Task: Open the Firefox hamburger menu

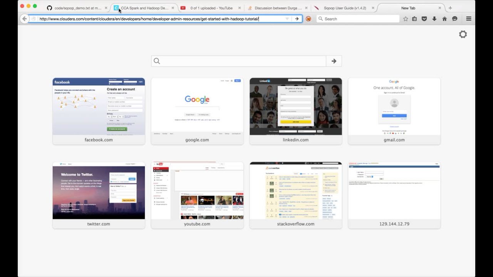Action: pyautogui.click(x=469, y=18)
